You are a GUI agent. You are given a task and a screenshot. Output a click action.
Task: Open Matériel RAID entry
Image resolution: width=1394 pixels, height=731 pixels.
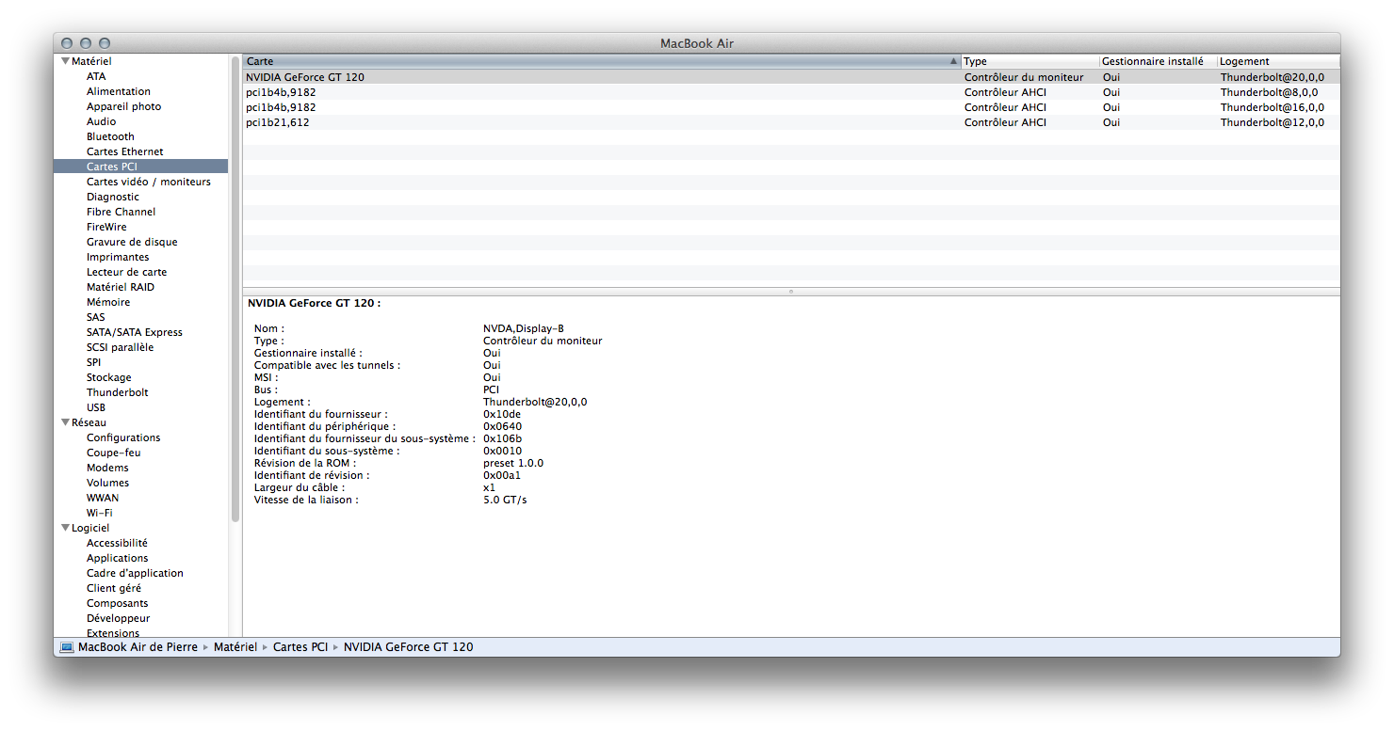click(x=121, y=287)
